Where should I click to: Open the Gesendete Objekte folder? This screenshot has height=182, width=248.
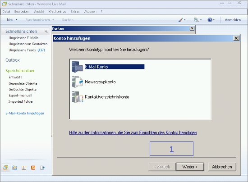click(x=23, y=83)
